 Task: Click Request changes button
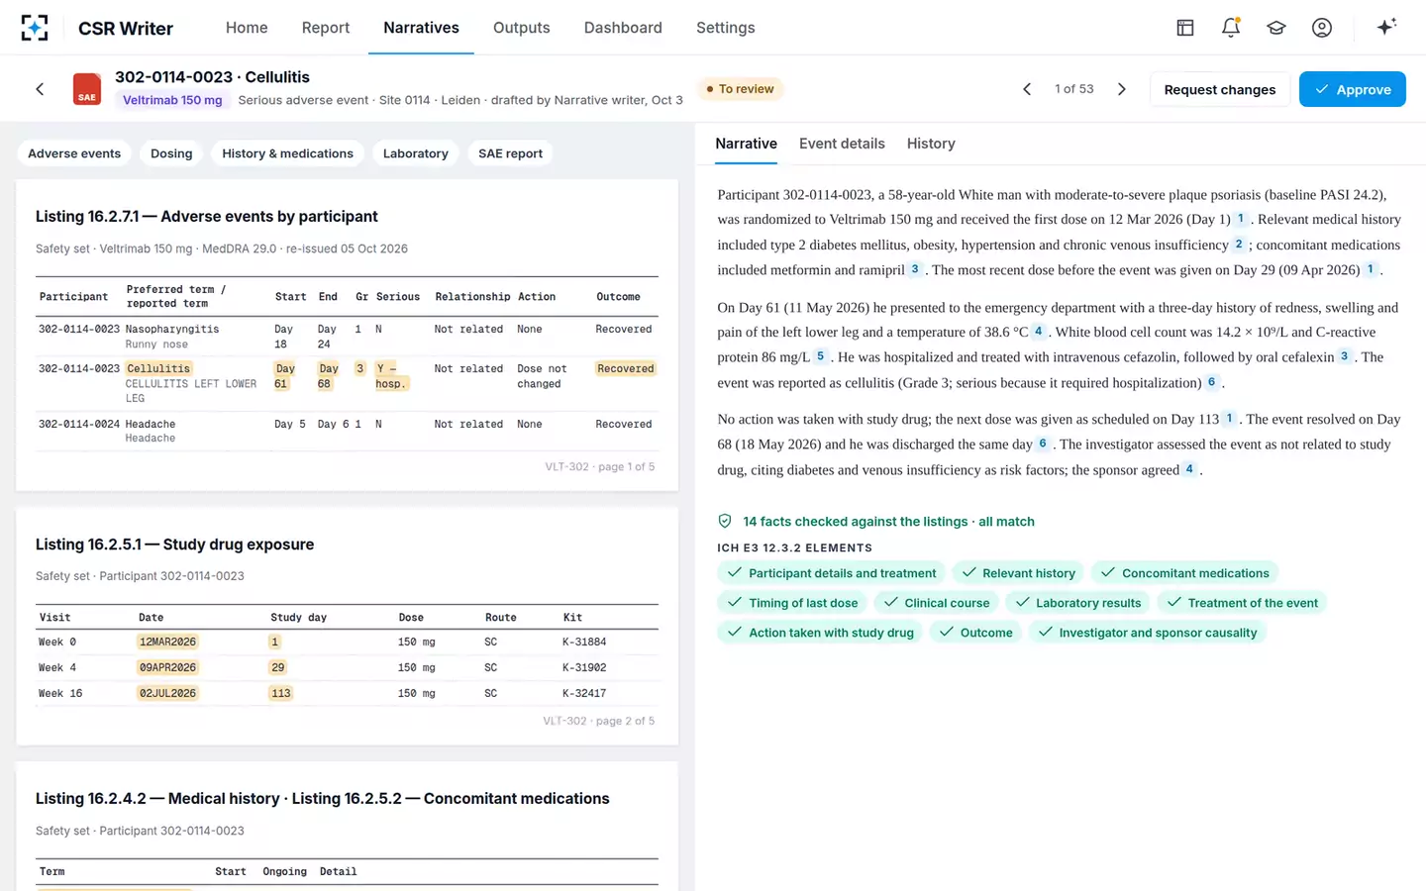pyautogui.click(x=1220, y=89)
